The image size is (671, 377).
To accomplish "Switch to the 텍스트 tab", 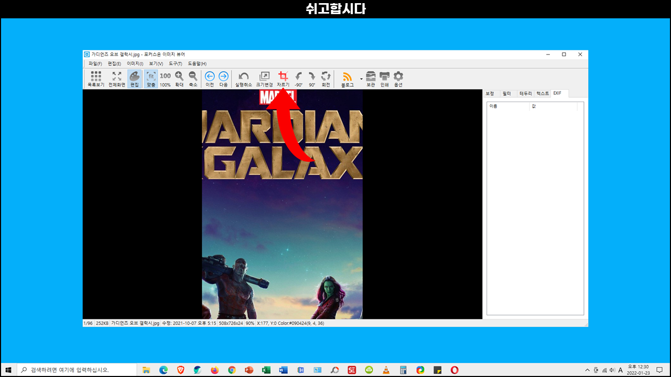I will coord(543,93).
